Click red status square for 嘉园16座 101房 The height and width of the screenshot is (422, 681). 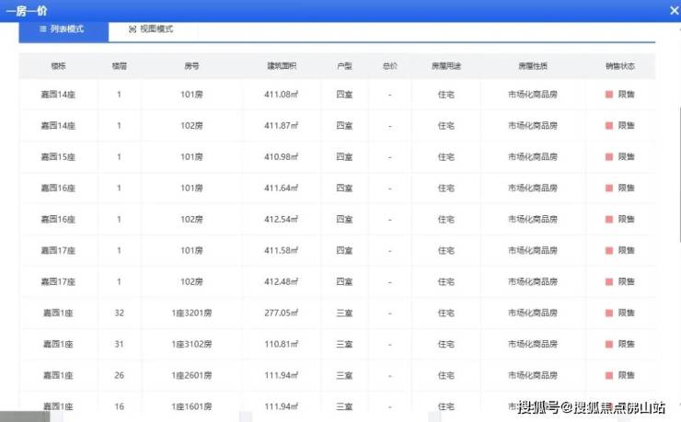(x=609, y=188)
